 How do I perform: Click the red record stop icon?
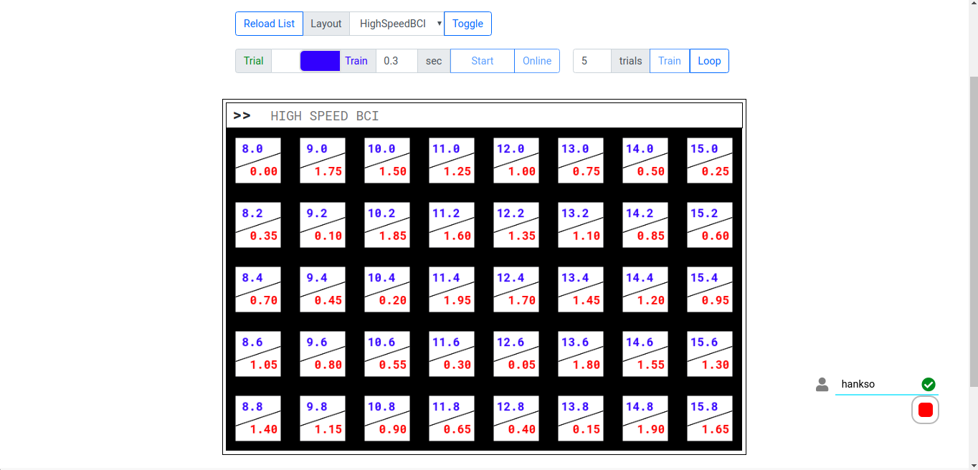tap(925, 410)
